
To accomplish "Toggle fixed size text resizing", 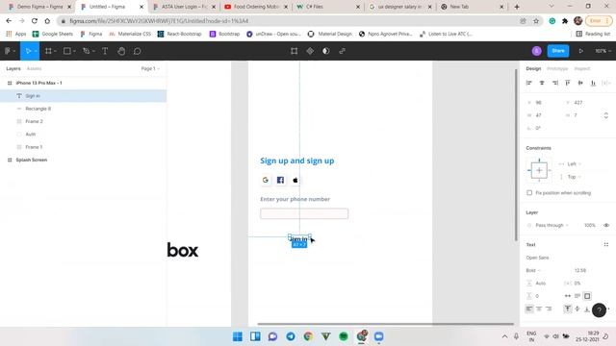I will click(587, 296).
